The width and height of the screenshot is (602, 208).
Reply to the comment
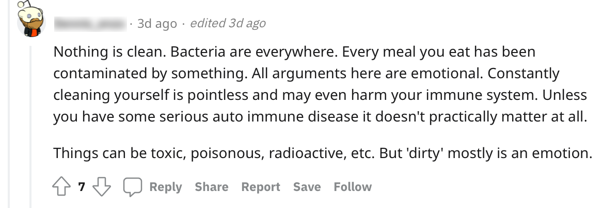(x=165, y=187)
